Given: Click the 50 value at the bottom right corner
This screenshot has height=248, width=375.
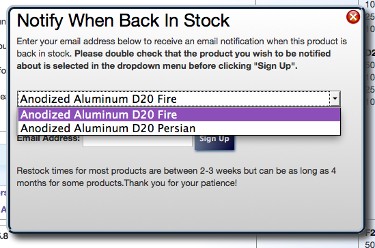Looking at the screenshot, I should coord(370,245).
